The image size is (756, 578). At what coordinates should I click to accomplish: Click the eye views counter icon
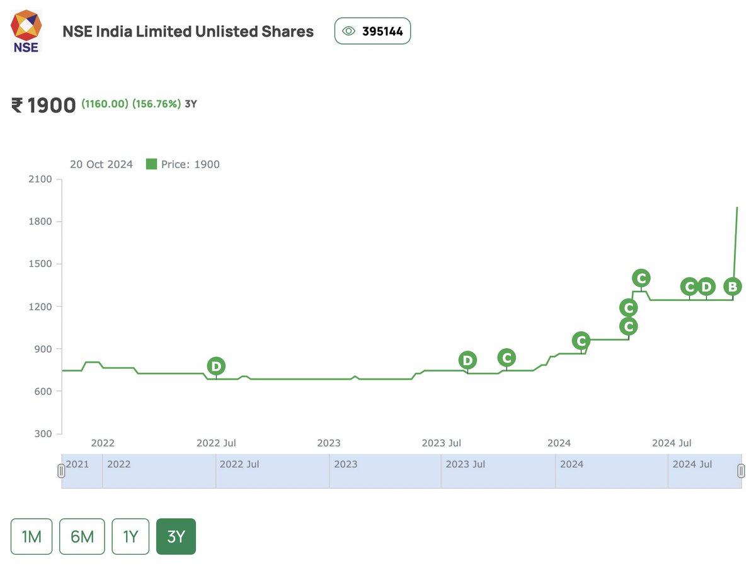pos(350,30)
